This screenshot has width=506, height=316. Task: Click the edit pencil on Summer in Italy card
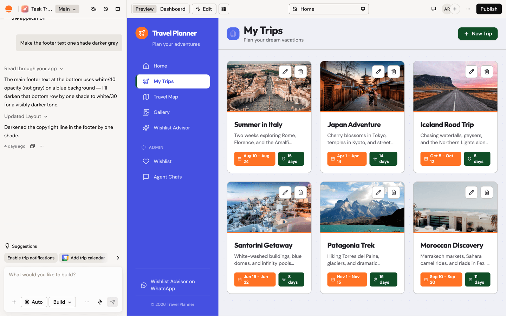click(285, 72)
